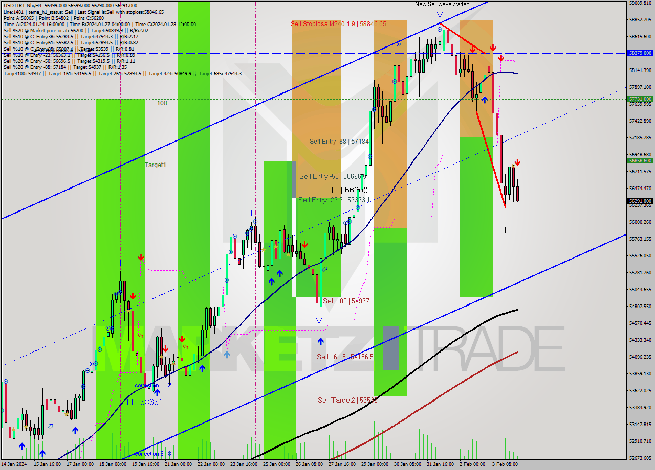Select 'Sell %20 @ Entry -88: 57184' line
Screen dimensions: 655x470
(x=65, y=67)
